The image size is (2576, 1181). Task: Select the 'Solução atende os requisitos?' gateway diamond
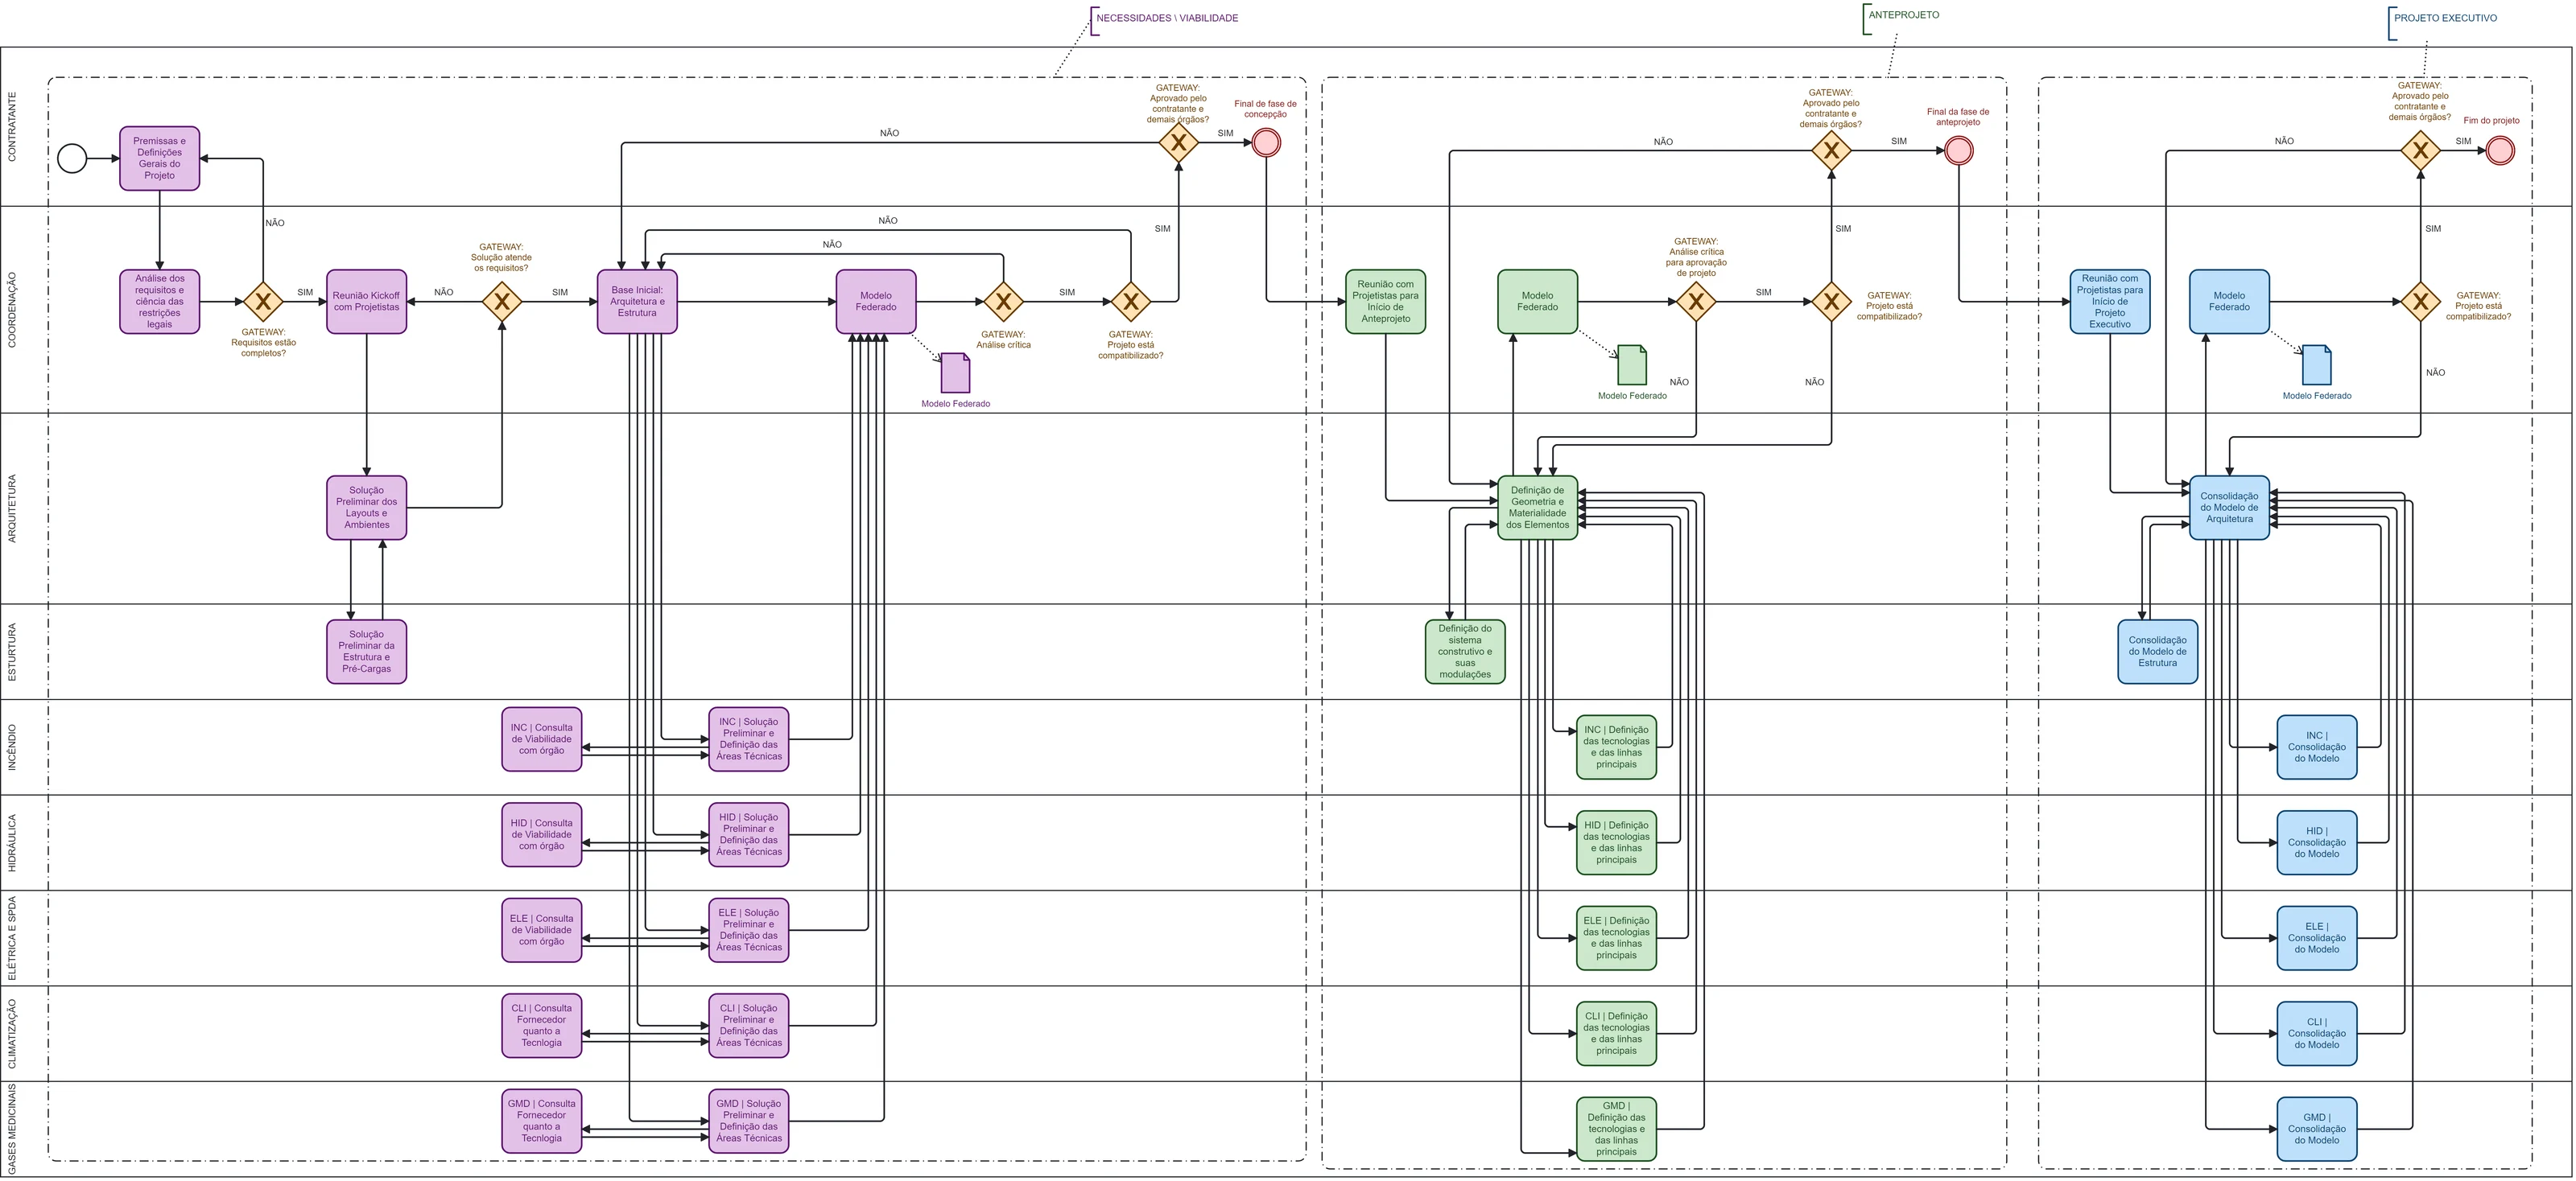[x=502, y=302]
